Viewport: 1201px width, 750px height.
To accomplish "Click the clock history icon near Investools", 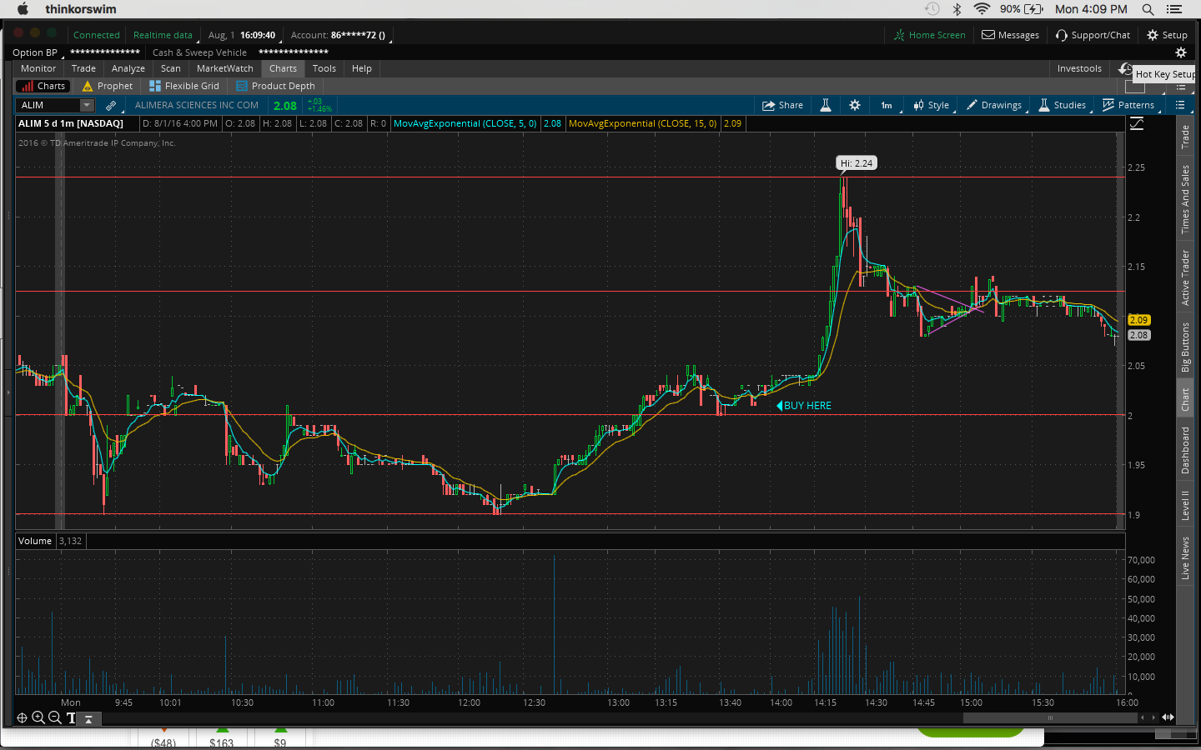I will click(1125, 68).
